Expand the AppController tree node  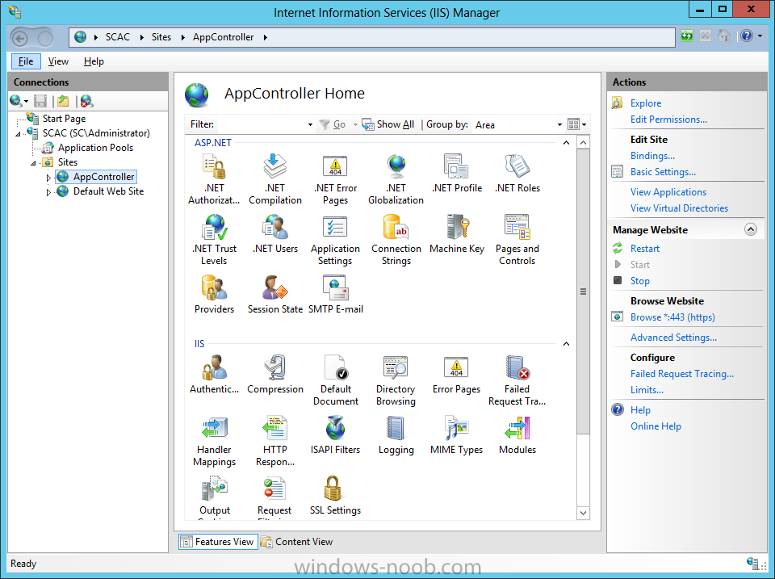[x=48, y=177]
